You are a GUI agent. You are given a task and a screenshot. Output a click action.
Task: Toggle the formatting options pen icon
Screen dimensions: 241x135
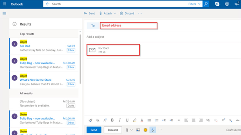(153, 130)
